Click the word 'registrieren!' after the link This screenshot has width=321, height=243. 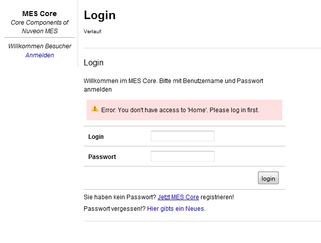[x=217, y=197]
